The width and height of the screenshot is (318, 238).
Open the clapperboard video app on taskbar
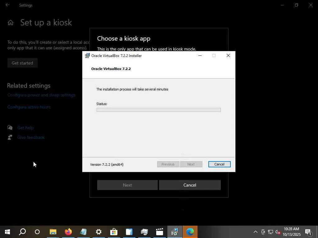(159, 232)
